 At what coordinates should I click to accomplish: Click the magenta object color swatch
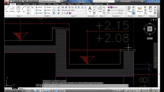111,7
